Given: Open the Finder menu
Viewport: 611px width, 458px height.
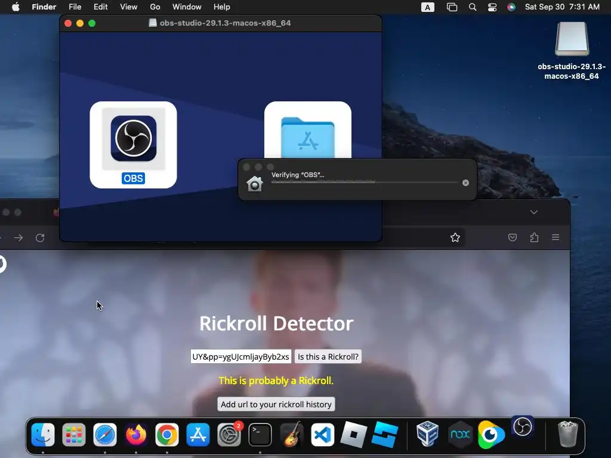Looking at the screenshot, I should 44,7.
